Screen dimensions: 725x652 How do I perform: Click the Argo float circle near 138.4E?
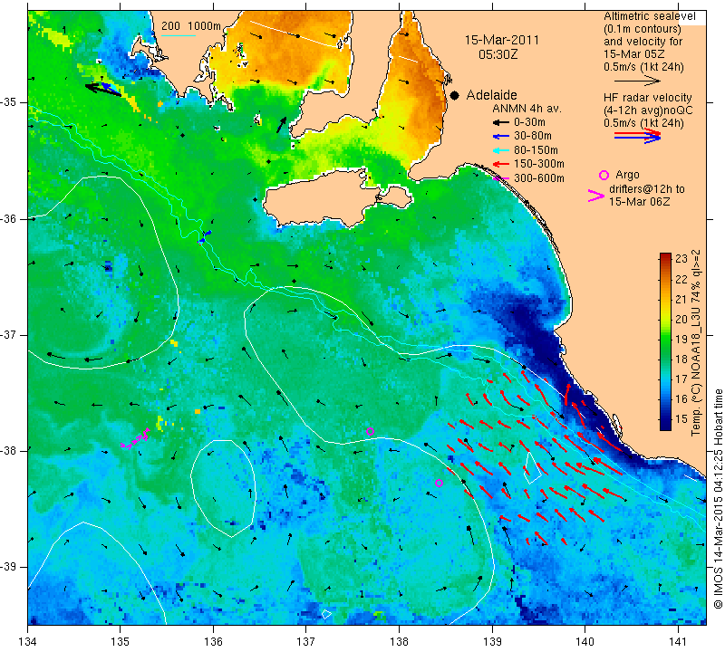coord(440,484)
